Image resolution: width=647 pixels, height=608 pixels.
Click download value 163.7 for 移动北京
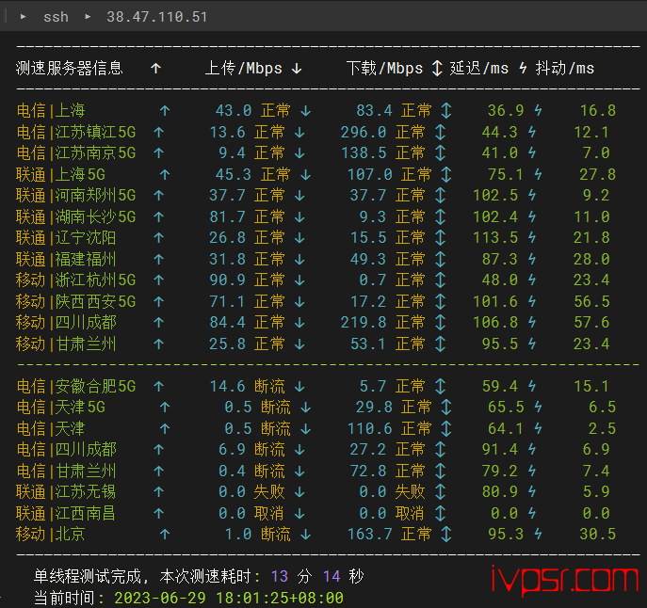pos(370,535)
